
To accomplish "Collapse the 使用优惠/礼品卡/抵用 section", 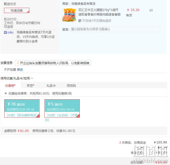I will pyautogui.click(x=32, y=78).
